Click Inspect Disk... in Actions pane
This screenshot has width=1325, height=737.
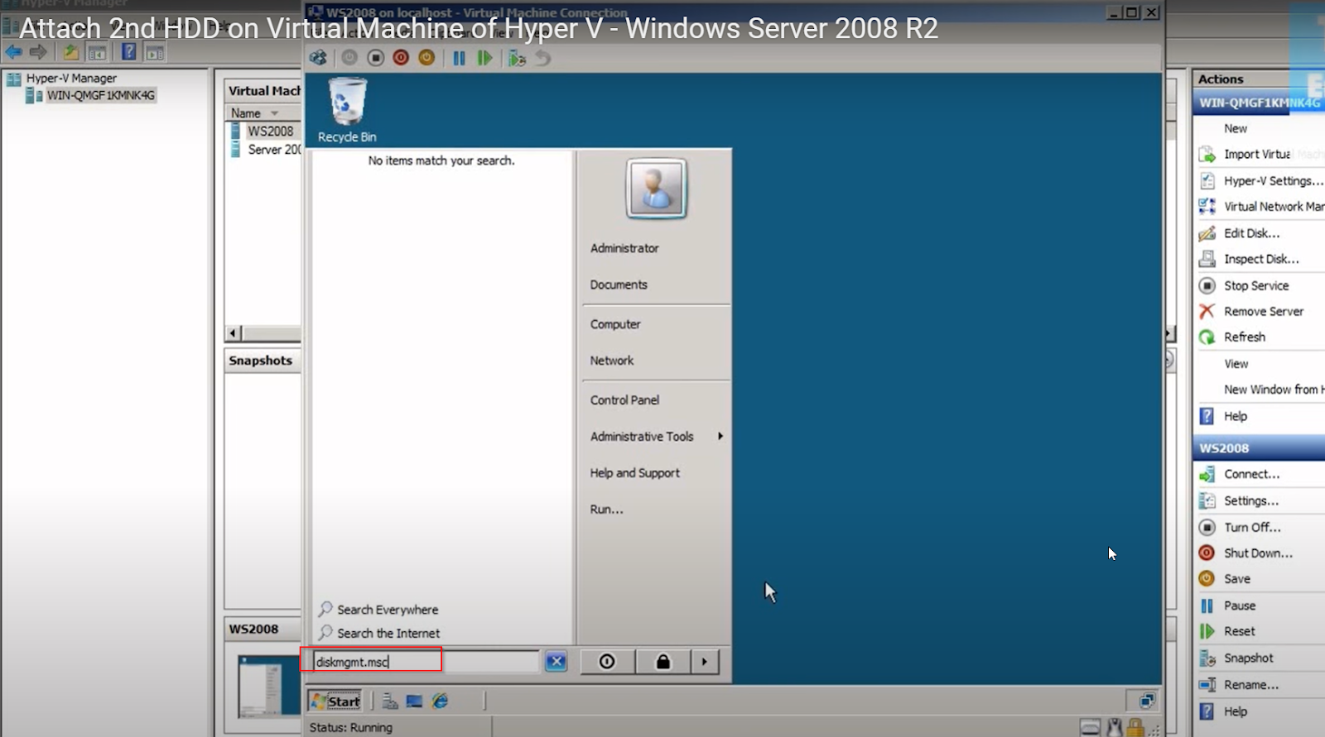pyautogui.click(x=1260, y=259)
